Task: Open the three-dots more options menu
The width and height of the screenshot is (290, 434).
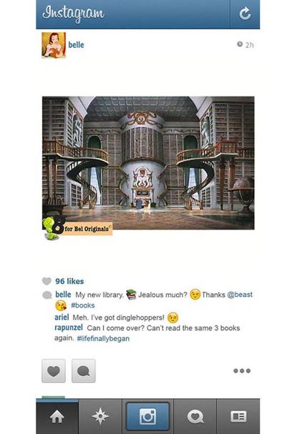Action: click(x=242, y=370)
